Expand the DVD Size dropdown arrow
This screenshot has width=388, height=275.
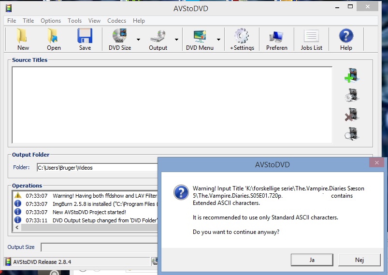138,39
